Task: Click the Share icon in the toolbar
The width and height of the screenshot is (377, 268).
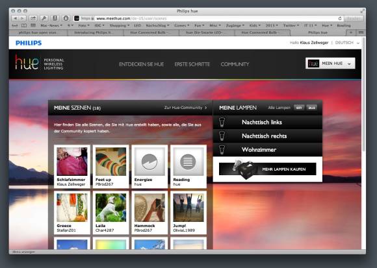Action: pos(33,18)
